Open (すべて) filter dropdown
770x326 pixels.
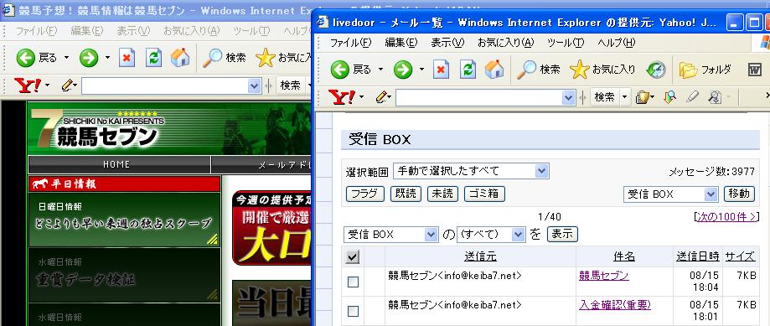pos(492,234)
